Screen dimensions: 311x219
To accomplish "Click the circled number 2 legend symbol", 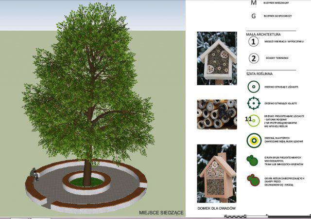I will point(254,58).
